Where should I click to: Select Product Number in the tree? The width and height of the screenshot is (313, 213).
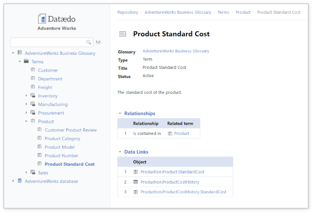tap(61, 156)
